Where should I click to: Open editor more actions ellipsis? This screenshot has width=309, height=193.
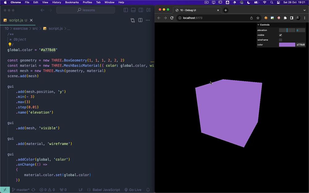(148, 20)
